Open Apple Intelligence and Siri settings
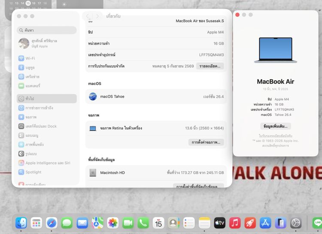 coord(47,163)
